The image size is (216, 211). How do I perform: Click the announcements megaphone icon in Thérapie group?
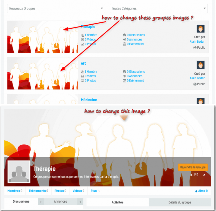tap(124, 39)
